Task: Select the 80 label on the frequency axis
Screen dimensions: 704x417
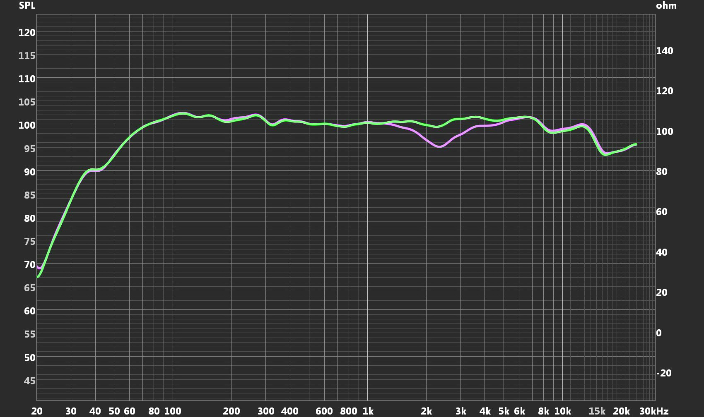Action: tap(154, 411)
